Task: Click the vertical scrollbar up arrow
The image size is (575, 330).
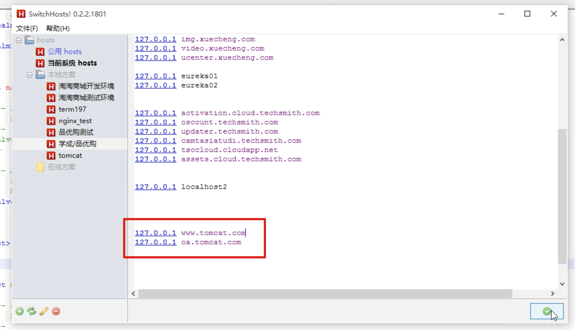Action: click(x=562, y=40)
